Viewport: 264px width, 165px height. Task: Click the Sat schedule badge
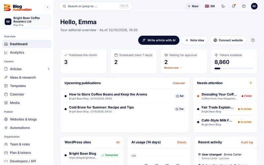(180, 96)
